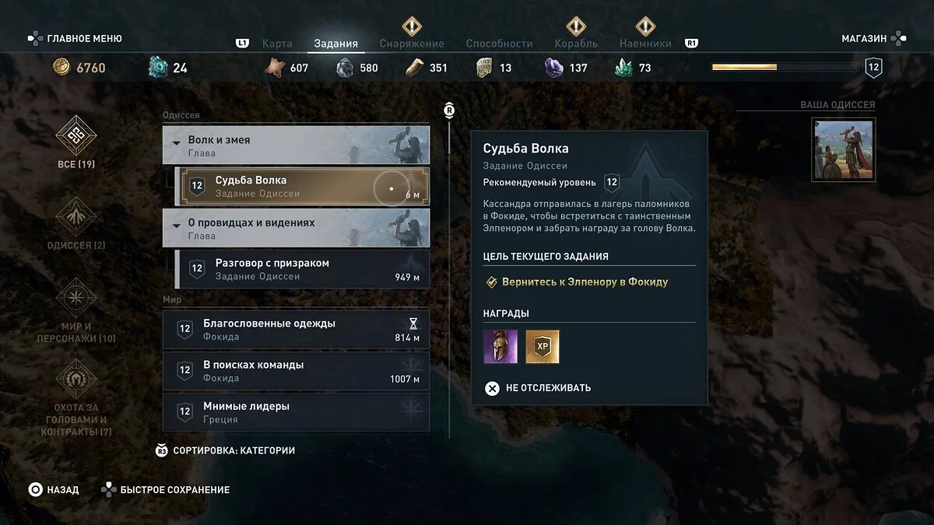
Task: Click the helmet reward icon
Action: point(500,347)
